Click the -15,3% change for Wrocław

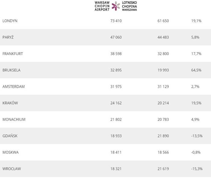(x=196, y=169)
